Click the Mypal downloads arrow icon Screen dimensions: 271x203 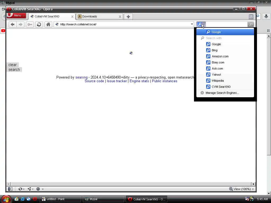tap(266, 16)
